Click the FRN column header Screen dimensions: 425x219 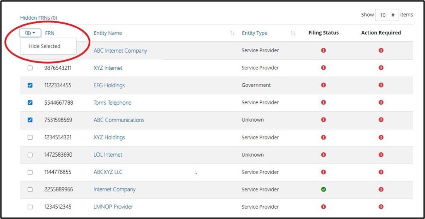click(x=50, y=33)
